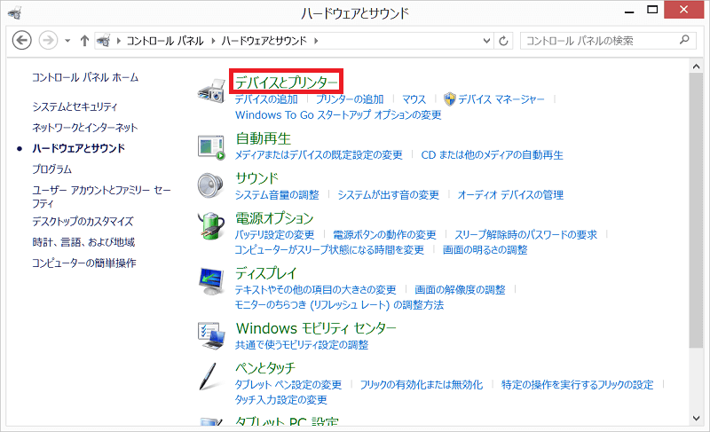Open the 自動再生 heading link
710x432 pixels.
[264, 138]
